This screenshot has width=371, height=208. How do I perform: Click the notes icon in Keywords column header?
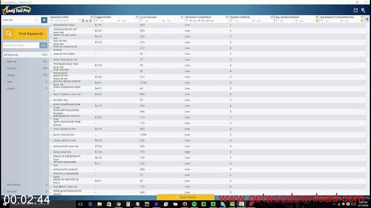point(90,21)
